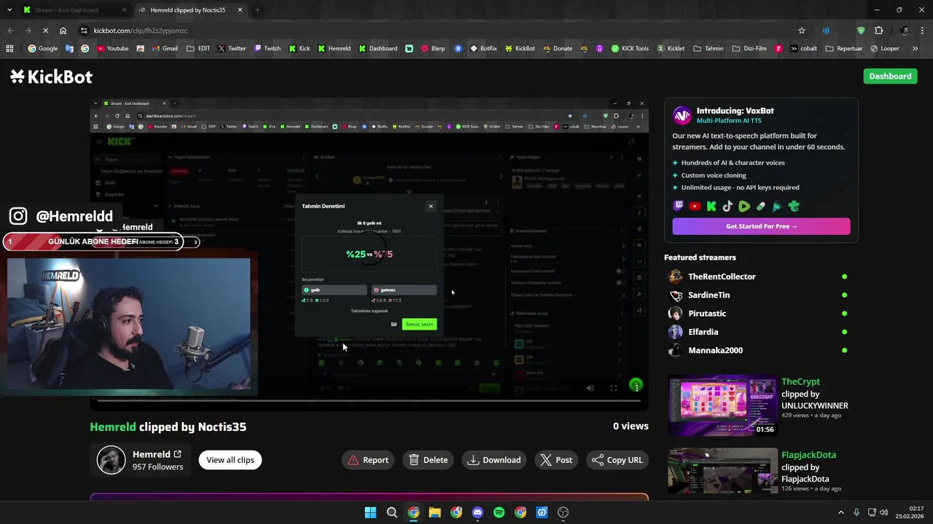Screen dimensions: 933x524
Task: Delete this clip
Action: tap(429, 460)
